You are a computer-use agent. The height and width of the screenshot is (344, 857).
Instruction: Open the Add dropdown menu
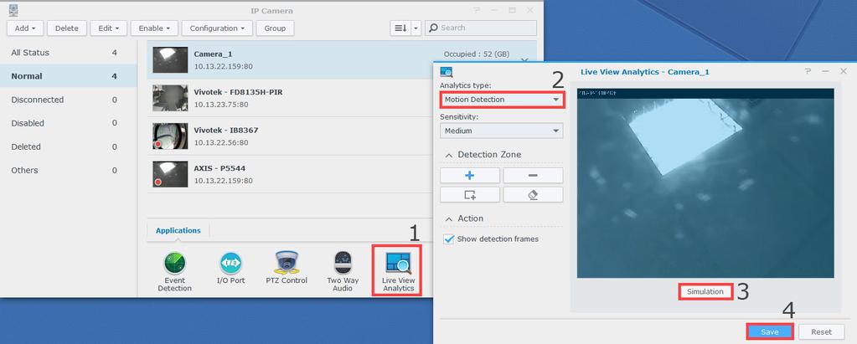coord(25,28)
